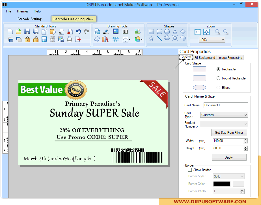This screenshot has width=261, height=205.
Task: Zoom in with the plus magnifier
Action: coord(217,32)
